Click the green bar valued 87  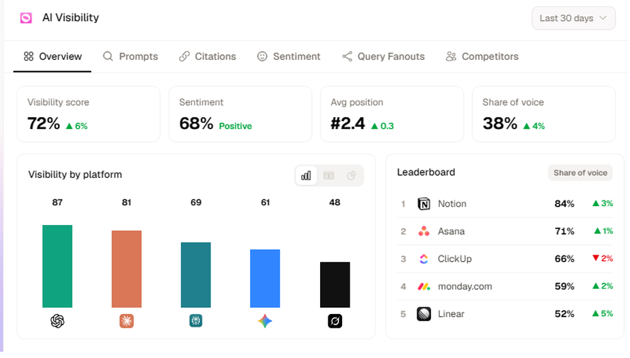click(57, 267)
